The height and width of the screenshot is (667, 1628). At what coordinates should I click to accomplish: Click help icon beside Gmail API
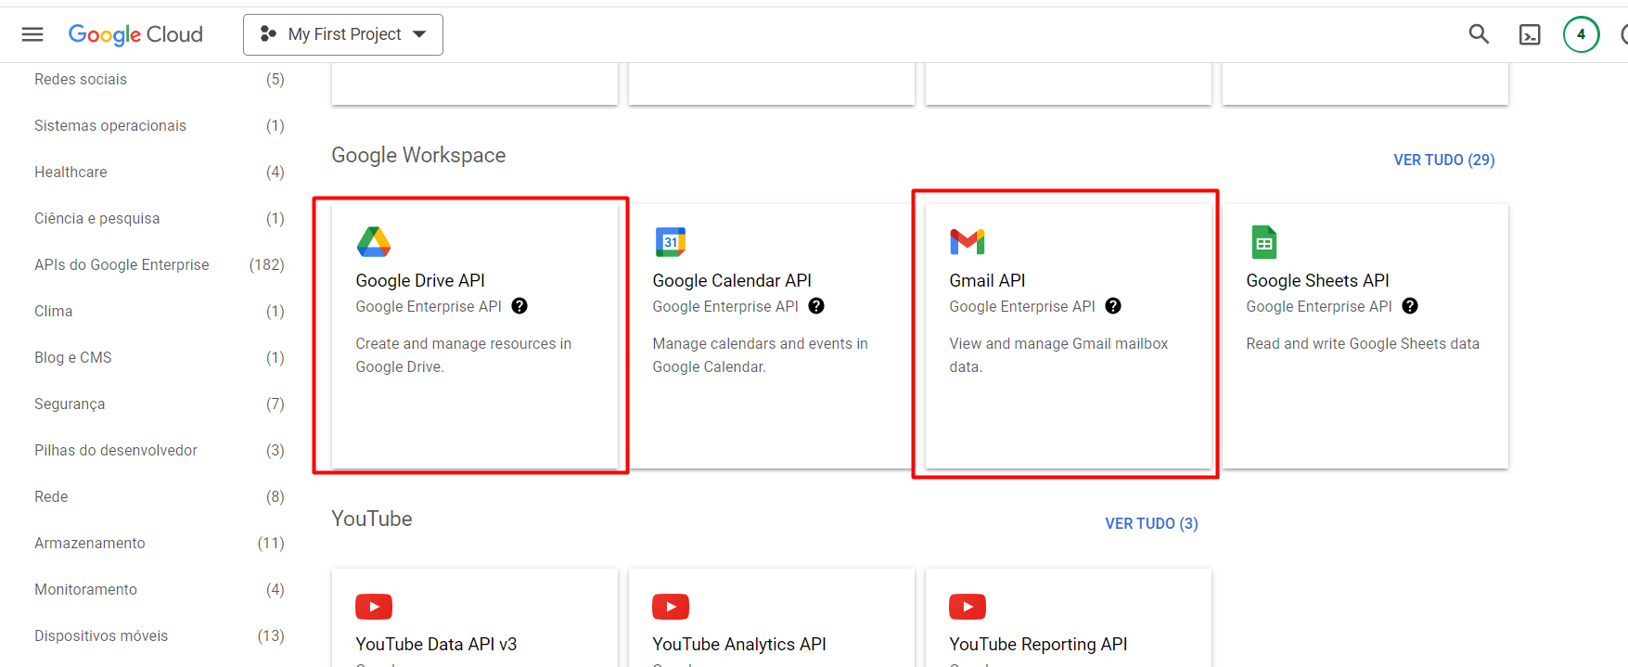tap(1113, 306)
